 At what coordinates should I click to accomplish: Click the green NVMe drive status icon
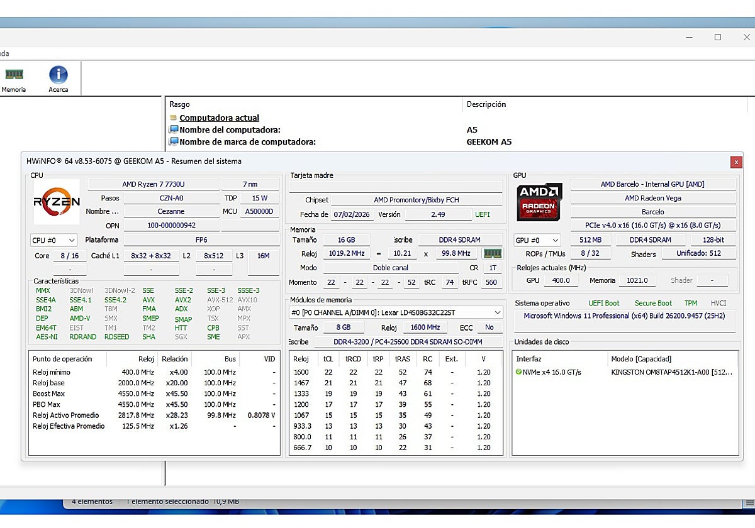pos(518,372)
